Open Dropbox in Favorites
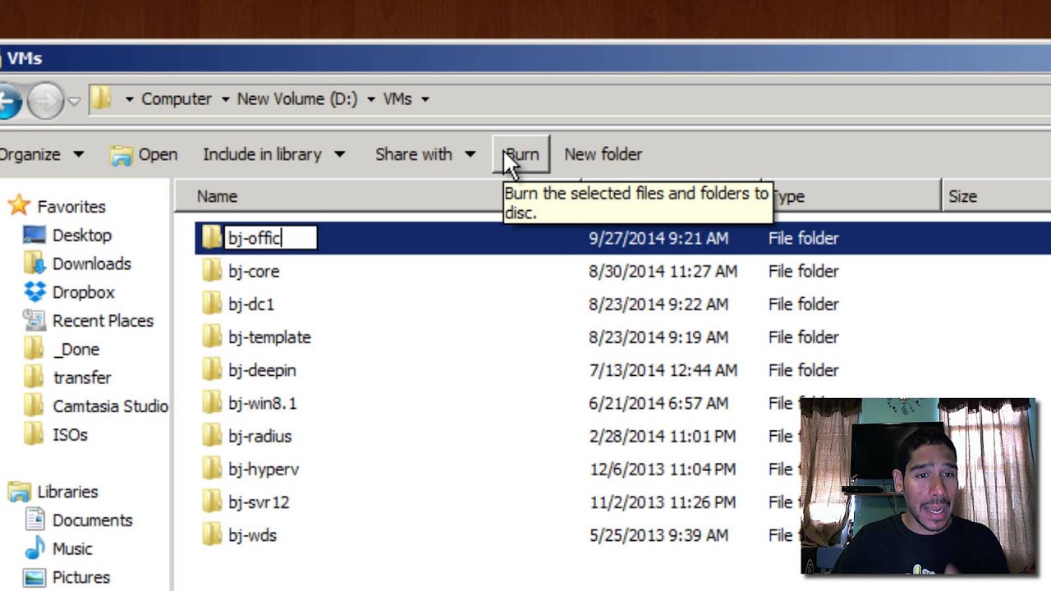The image size is (1051, 591). pyautogui.click(x=83, y=292)
